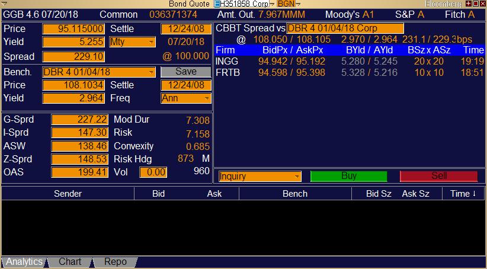Select the INGG quote row
This screenshot has width=487, height=269.
350,61
